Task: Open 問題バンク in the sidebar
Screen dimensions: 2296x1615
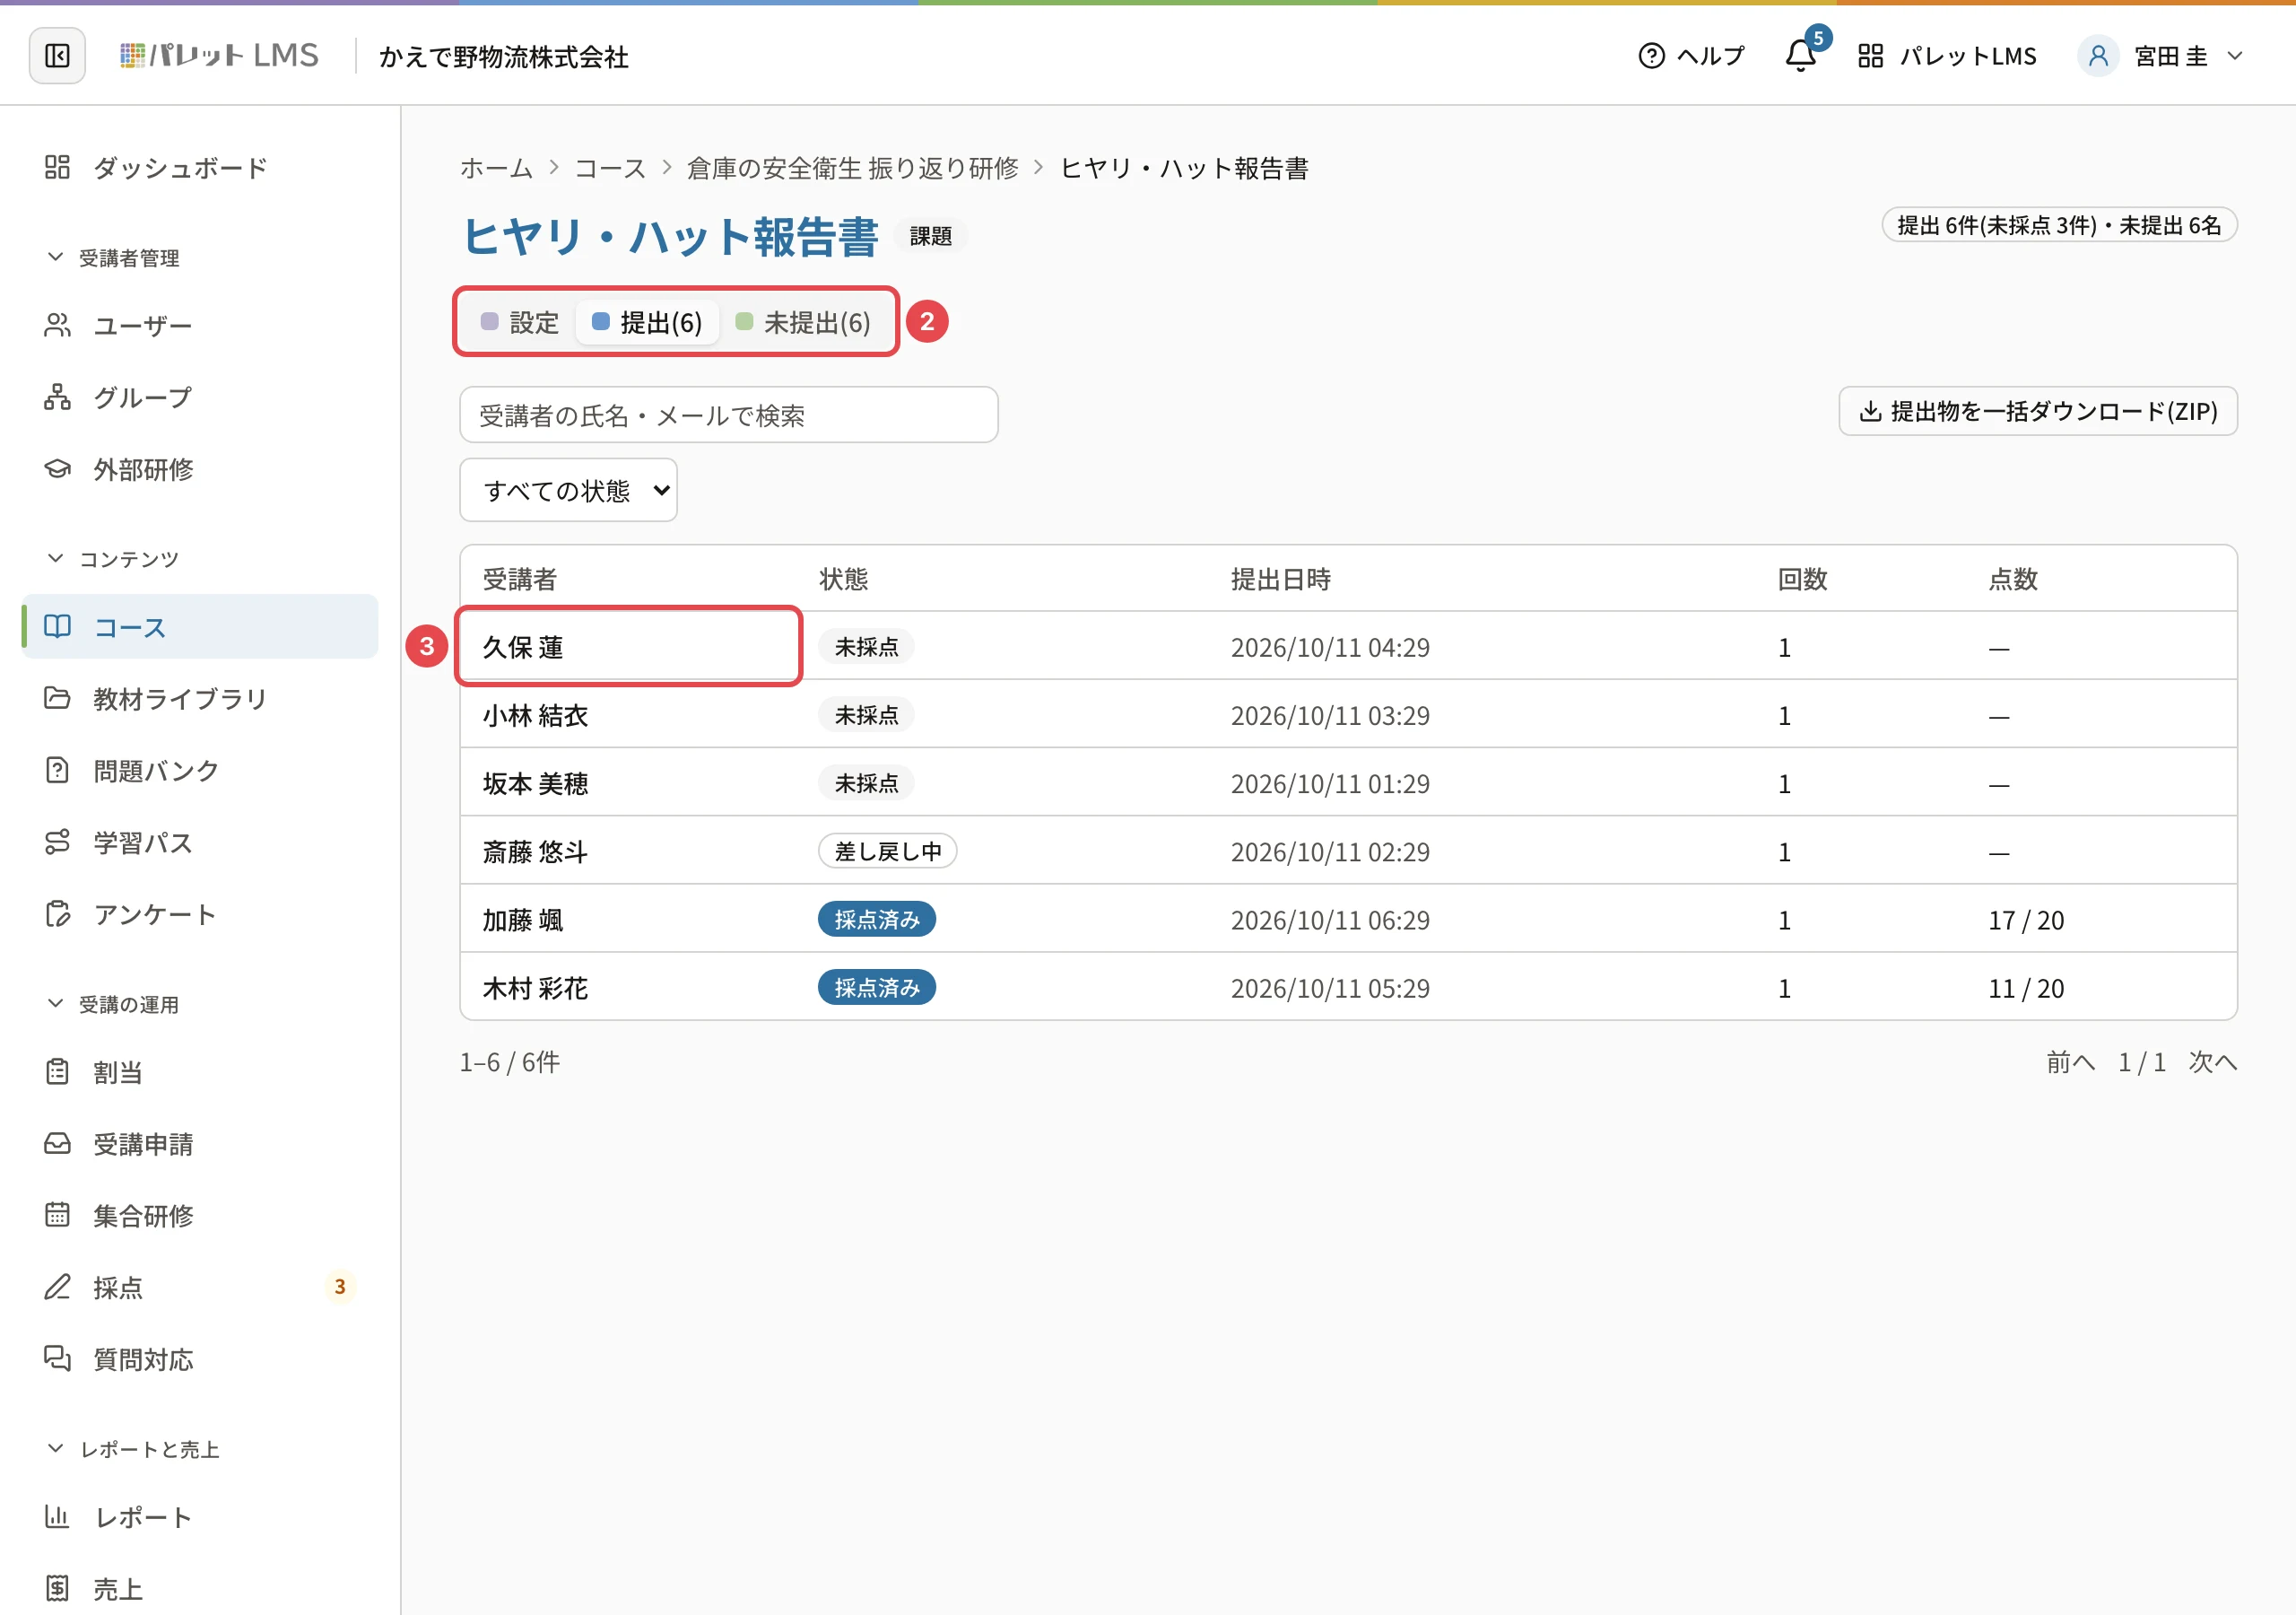Action: [200, 771]
